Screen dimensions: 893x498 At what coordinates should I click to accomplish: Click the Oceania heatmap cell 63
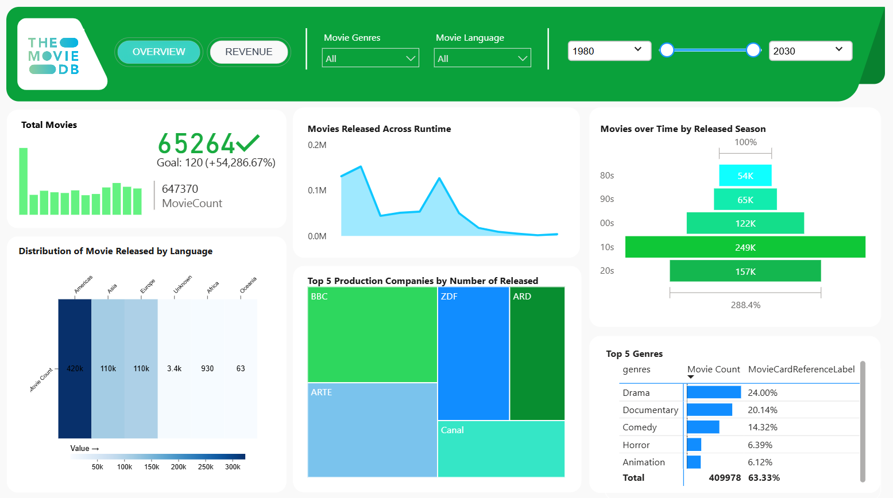pyautogui.click(x=241, y=368)
